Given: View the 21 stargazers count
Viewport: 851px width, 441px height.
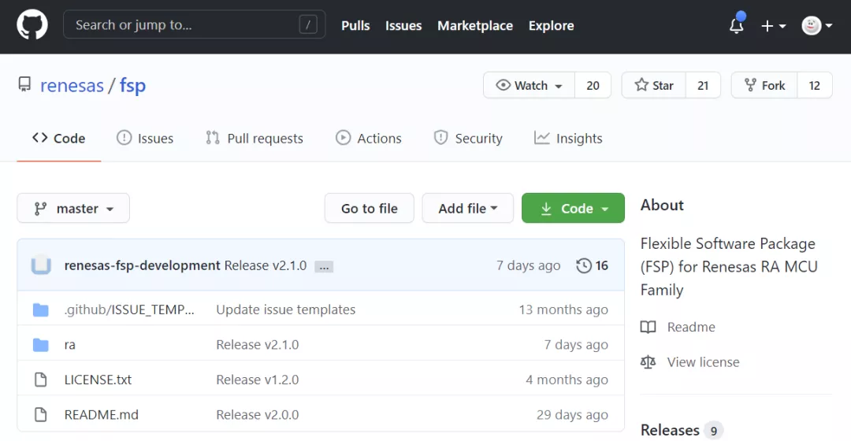Looking at the screenshot, I should pyautogui.click(x=703, y=85).
